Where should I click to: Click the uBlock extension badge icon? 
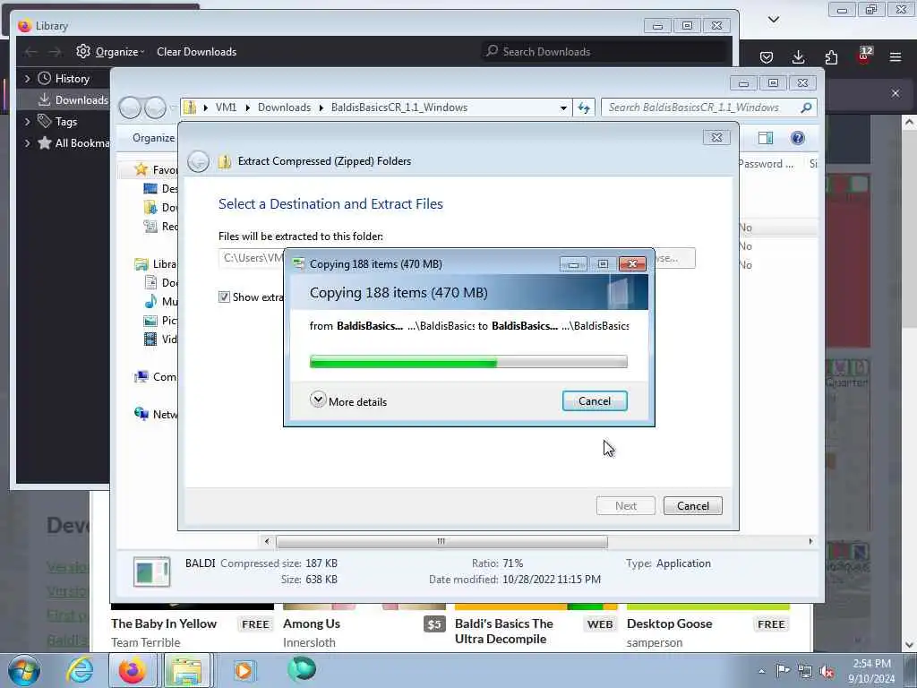[x=864, y=56]
